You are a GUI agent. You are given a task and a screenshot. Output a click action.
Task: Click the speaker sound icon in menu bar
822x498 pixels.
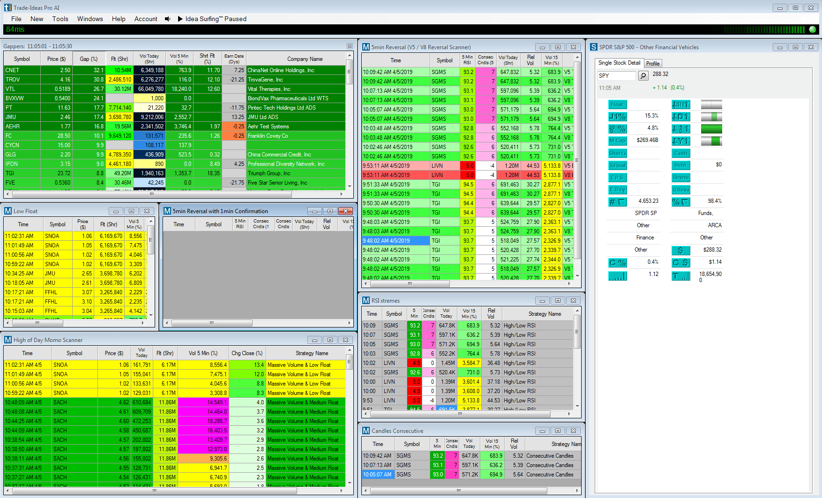point(167,19)
